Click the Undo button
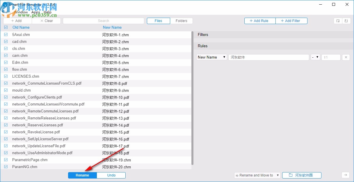The height and width of the screenshot is (182, 354). coord(111,175)
